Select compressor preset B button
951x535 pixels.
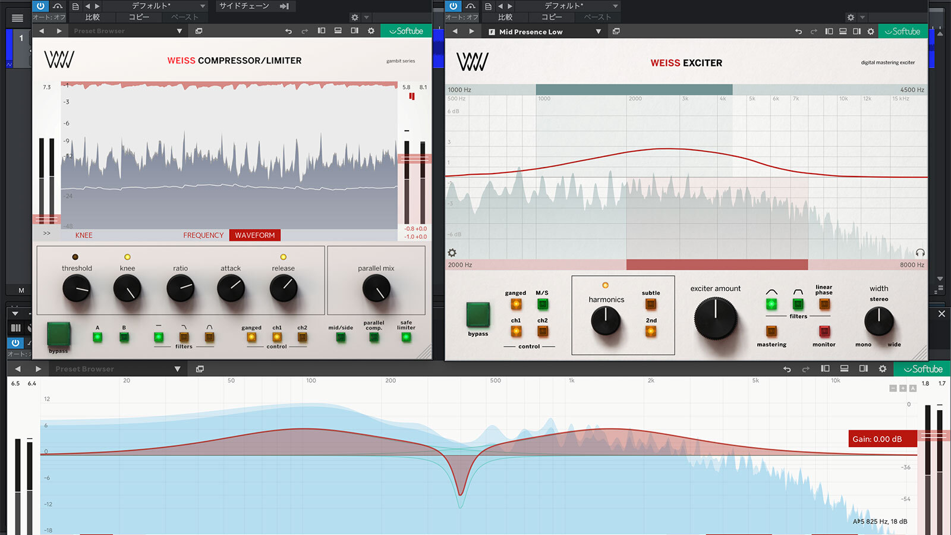(x=124, y=338)
